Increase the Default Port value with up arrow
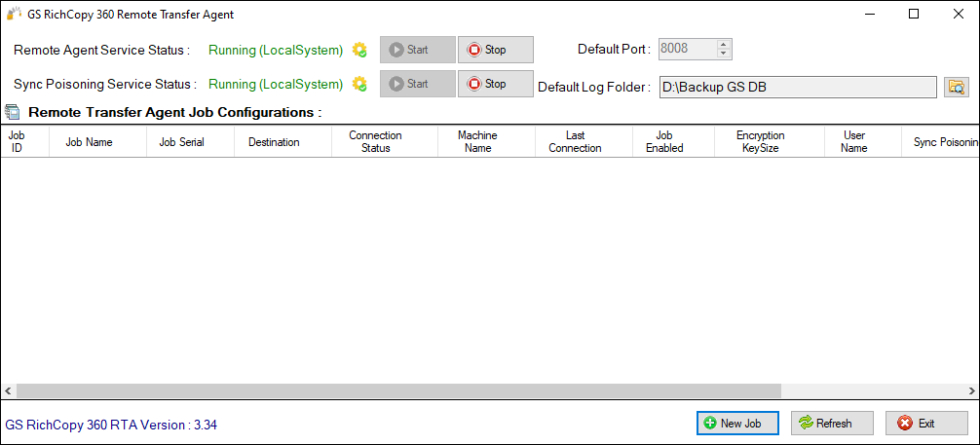The width and height of the screenshot is (980, 445). [724, 45]
